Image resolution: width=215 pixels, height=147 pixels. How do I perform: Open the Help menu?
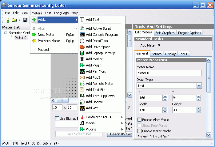[75, 13]
